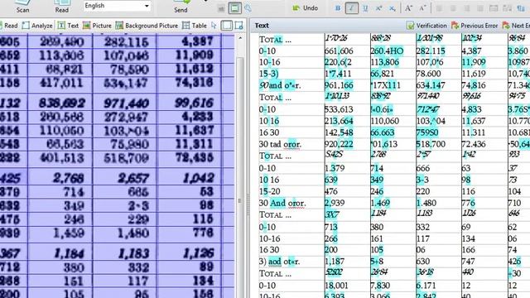Click the last paragraph-marks icon on formatting toolbar
Viewport: 530px width, 298px height.
[521, 8]
